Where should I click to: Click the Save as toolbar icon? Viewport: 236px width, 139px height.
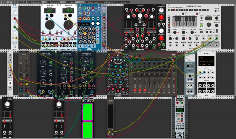click(x=11, y=2)
